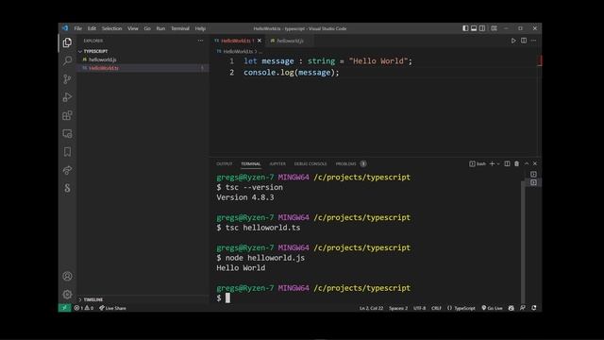Open the Live Share view in activity bar
The height and width of the screenshot is (340, 604).
click(67, 170)
